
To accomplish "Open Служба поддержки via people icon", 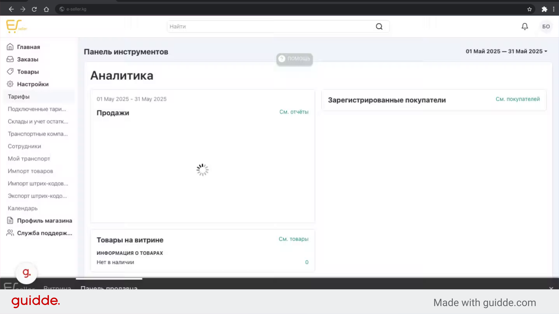I will [10, 233].
